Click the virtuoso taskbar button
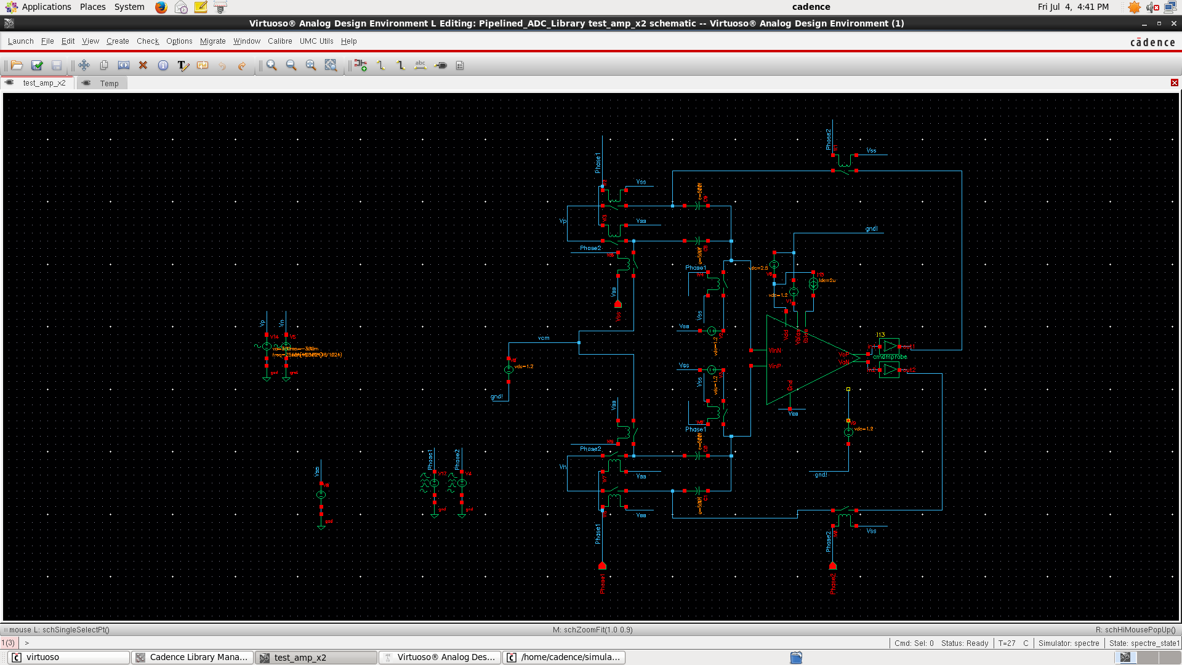Viewport: 1182px width, 665px height. [68, 657]
